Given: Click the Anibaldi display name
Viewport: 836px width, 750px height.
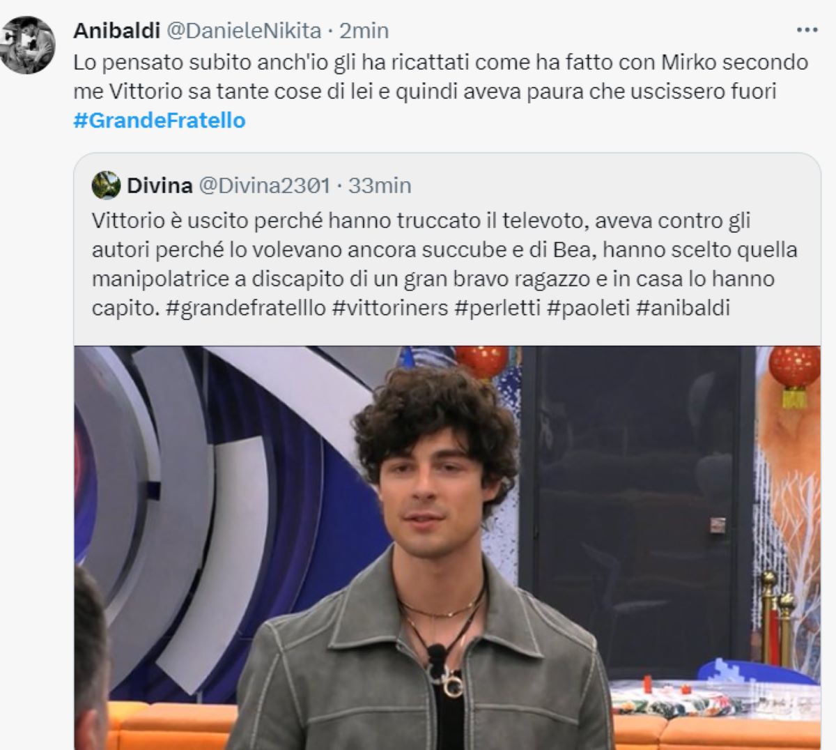Looking at the screenshot, I should click(x=116, y=31).
